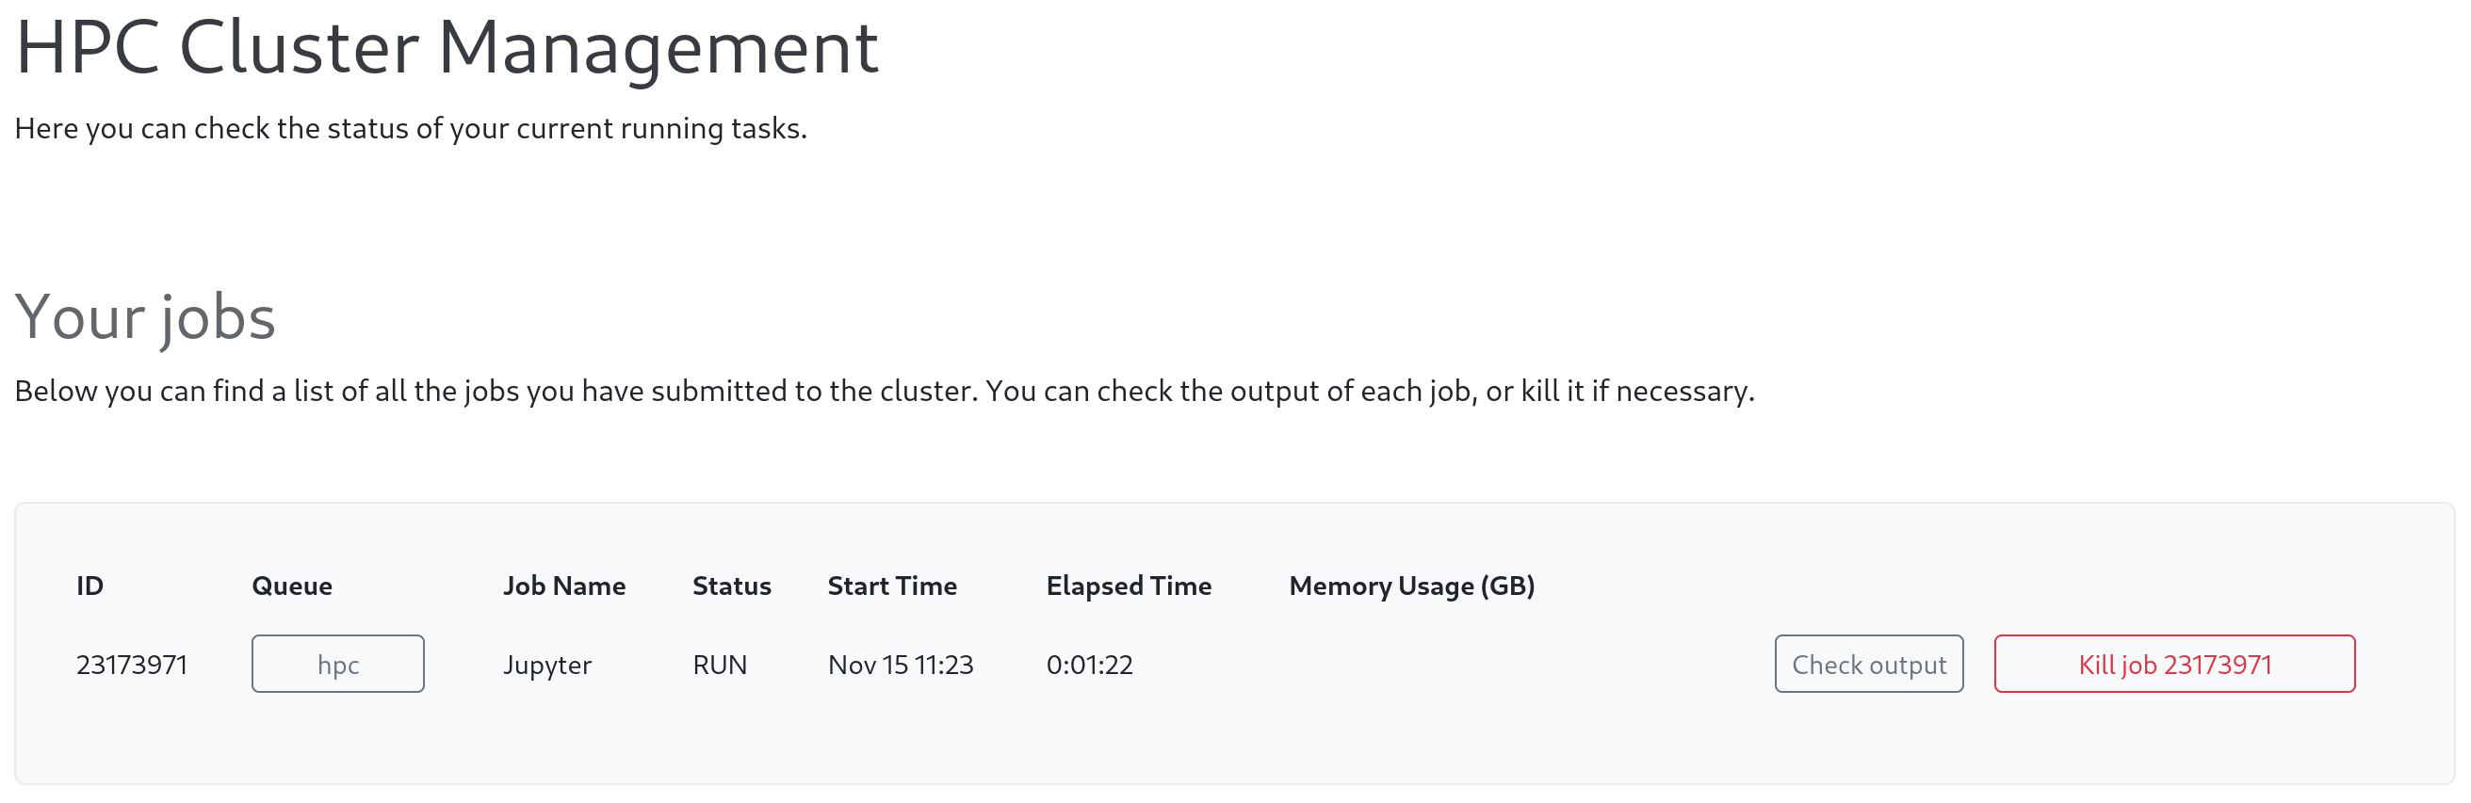Click the Start Time column header
Screen dimensions: 2471x803
pyautogui.click(x=891, y=586)
